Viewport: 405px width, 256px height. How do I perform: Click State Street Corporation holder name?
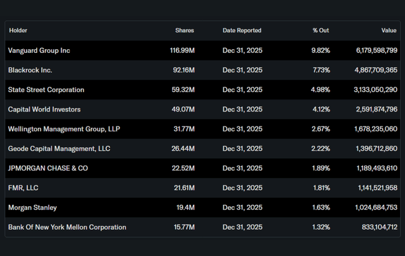tap(46, 90)
